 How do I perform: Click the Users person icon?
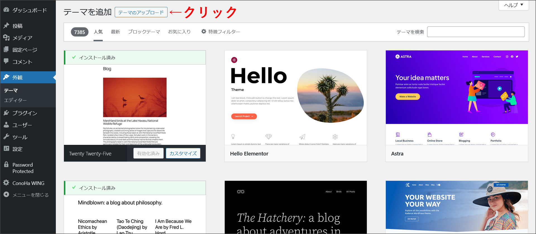click(6, 125)
